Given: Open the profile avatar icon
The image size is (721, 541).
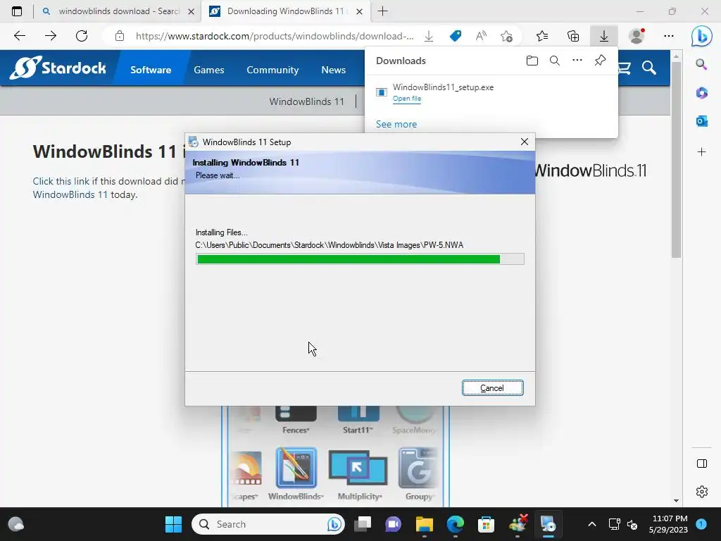Looking at the screenshot, I should 637,36.
